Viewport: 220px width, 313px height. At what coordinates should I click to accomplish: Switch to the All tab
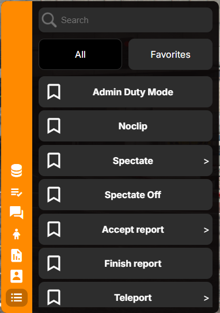pos(80,54)
